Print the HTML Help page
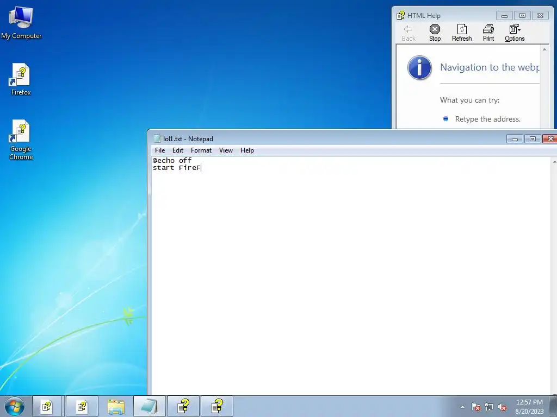Image resolution: width=557 pixels, height=417 pixels. click(488, 33)
